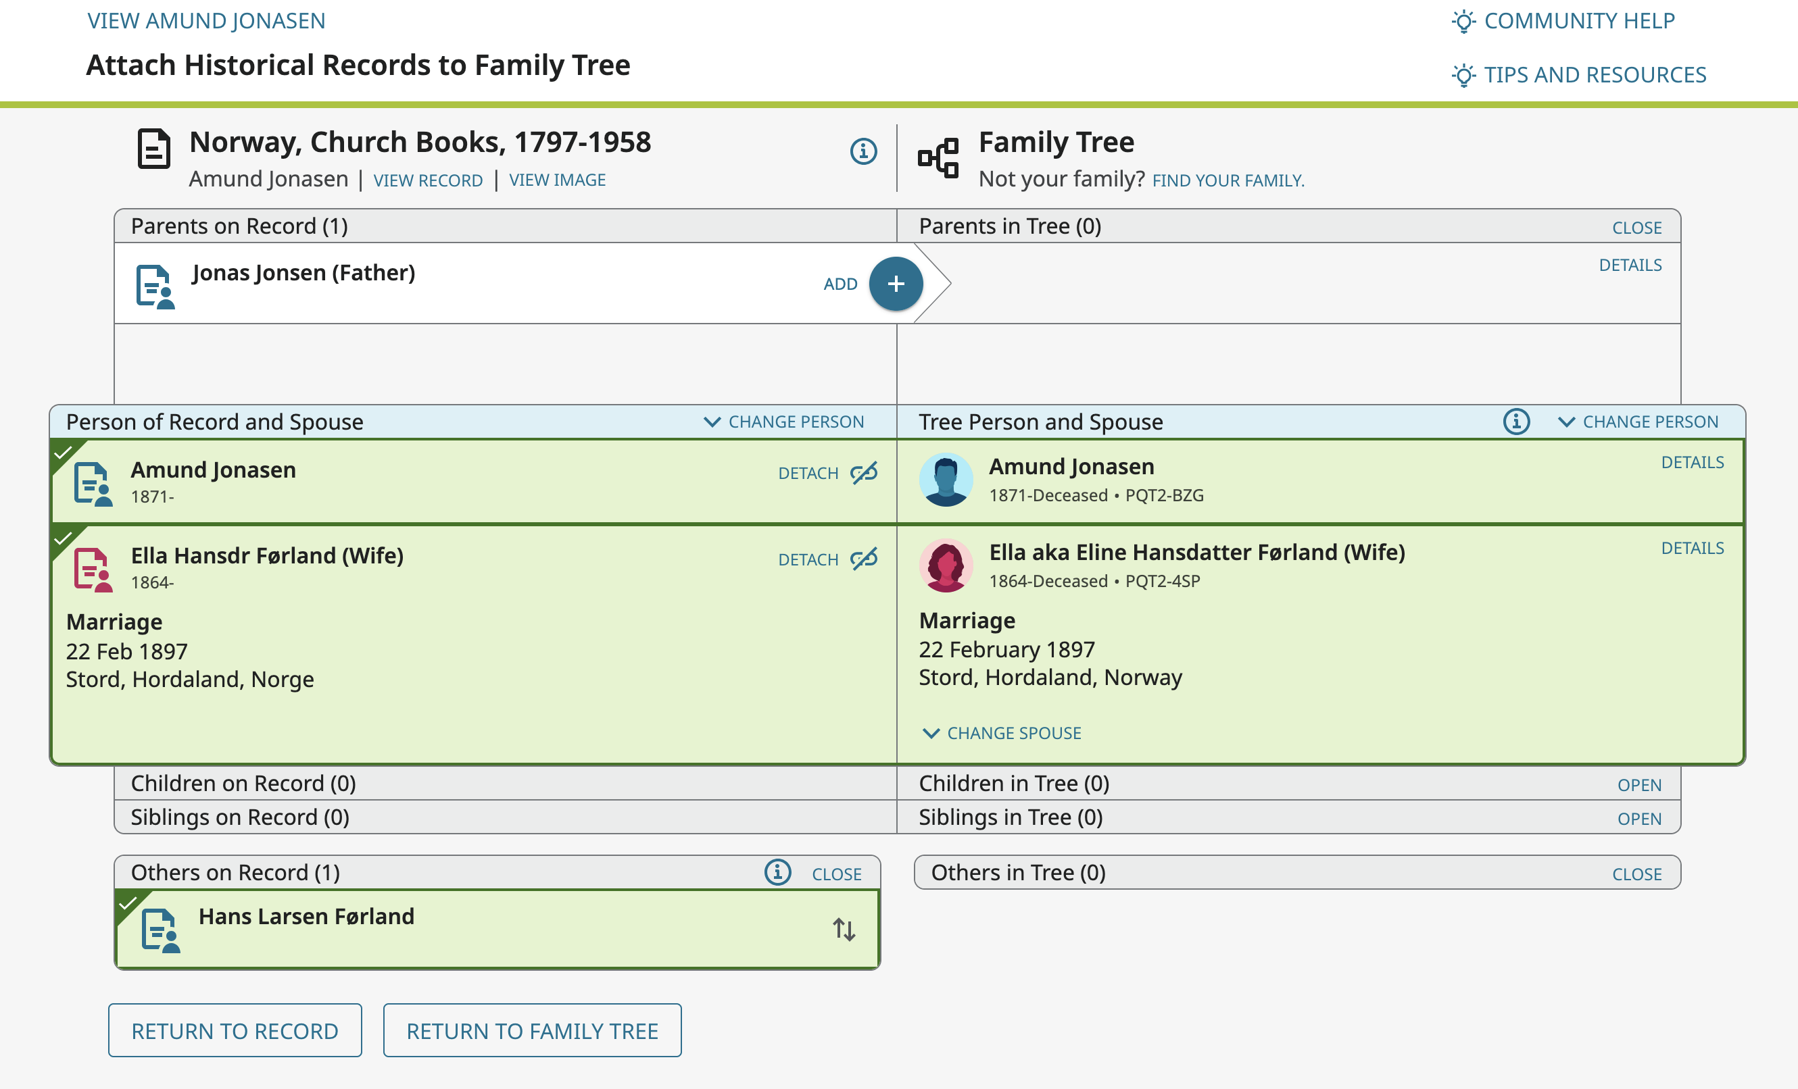The width and height of the screenshot is (1798, 1089).
Task: Expand Change Person on record side
Action: tap(783, 422)
